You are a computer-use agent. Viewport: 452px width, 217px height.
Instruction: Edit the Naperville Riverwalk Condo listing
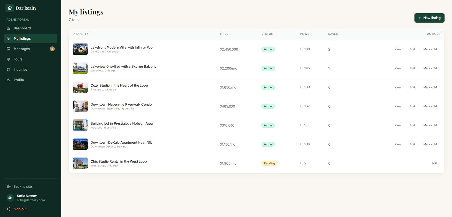(412, 106)
